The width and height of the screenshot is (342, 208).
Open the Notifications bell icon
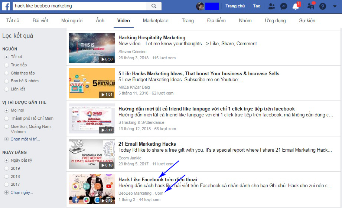[296, 6]
